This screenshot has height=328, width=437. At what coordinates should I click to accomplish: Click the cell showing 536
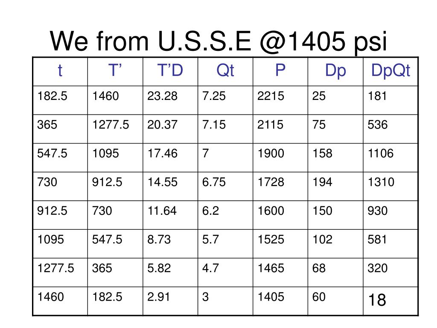(390, 129)
